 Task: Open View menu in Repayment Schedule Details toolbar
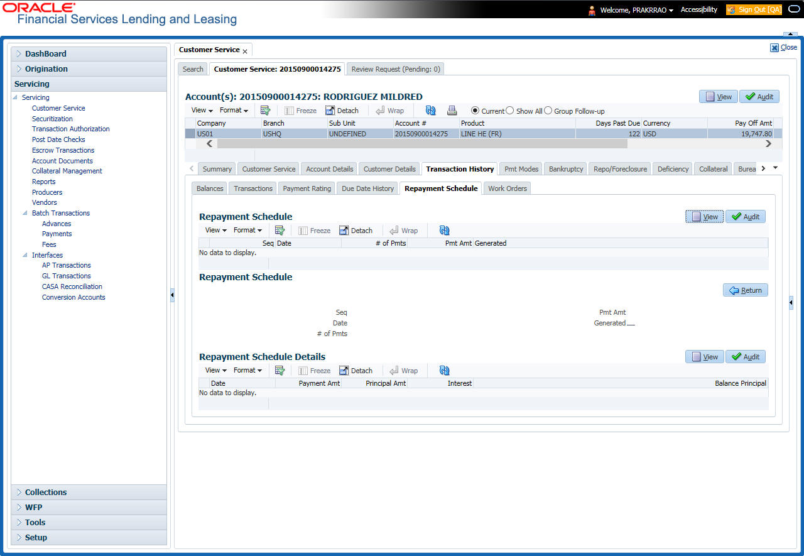click(215, 371)
